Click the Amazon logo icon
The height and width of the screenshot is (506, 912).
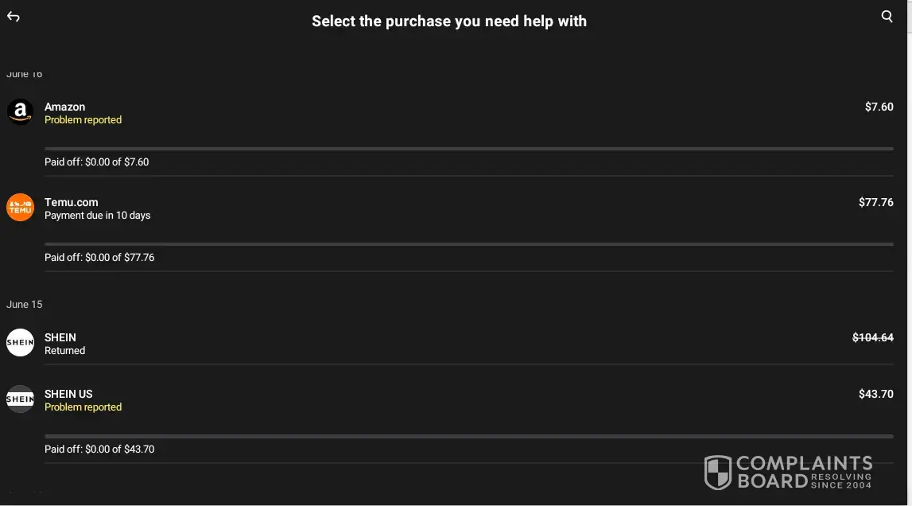[20, 112]
